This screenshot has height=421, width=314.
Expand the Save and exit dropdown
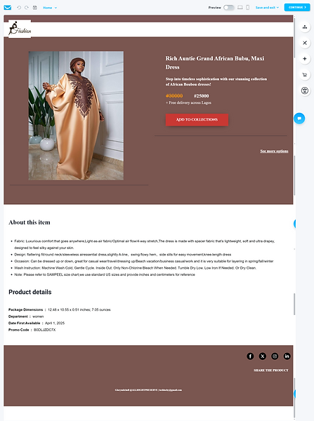tap(267, 8)
